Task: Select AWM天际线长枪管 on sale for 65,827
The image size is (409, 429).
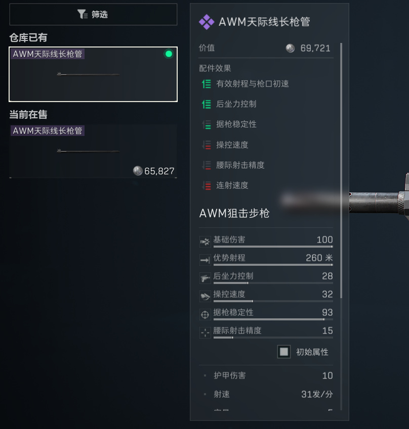Action: (93, 151)
